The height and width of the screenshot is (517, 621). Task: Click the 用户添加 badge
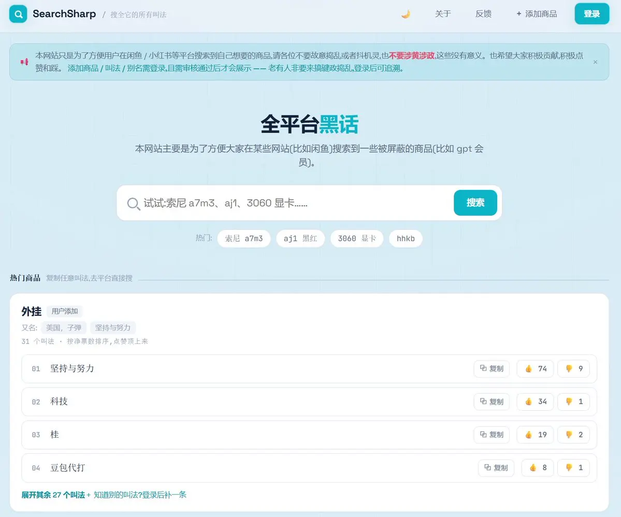tap(65, 311)
